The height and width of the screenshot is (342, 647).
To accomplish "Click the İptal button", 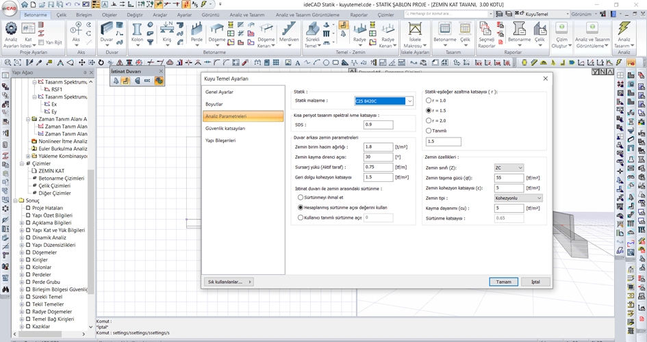I will tap(535, 282).
